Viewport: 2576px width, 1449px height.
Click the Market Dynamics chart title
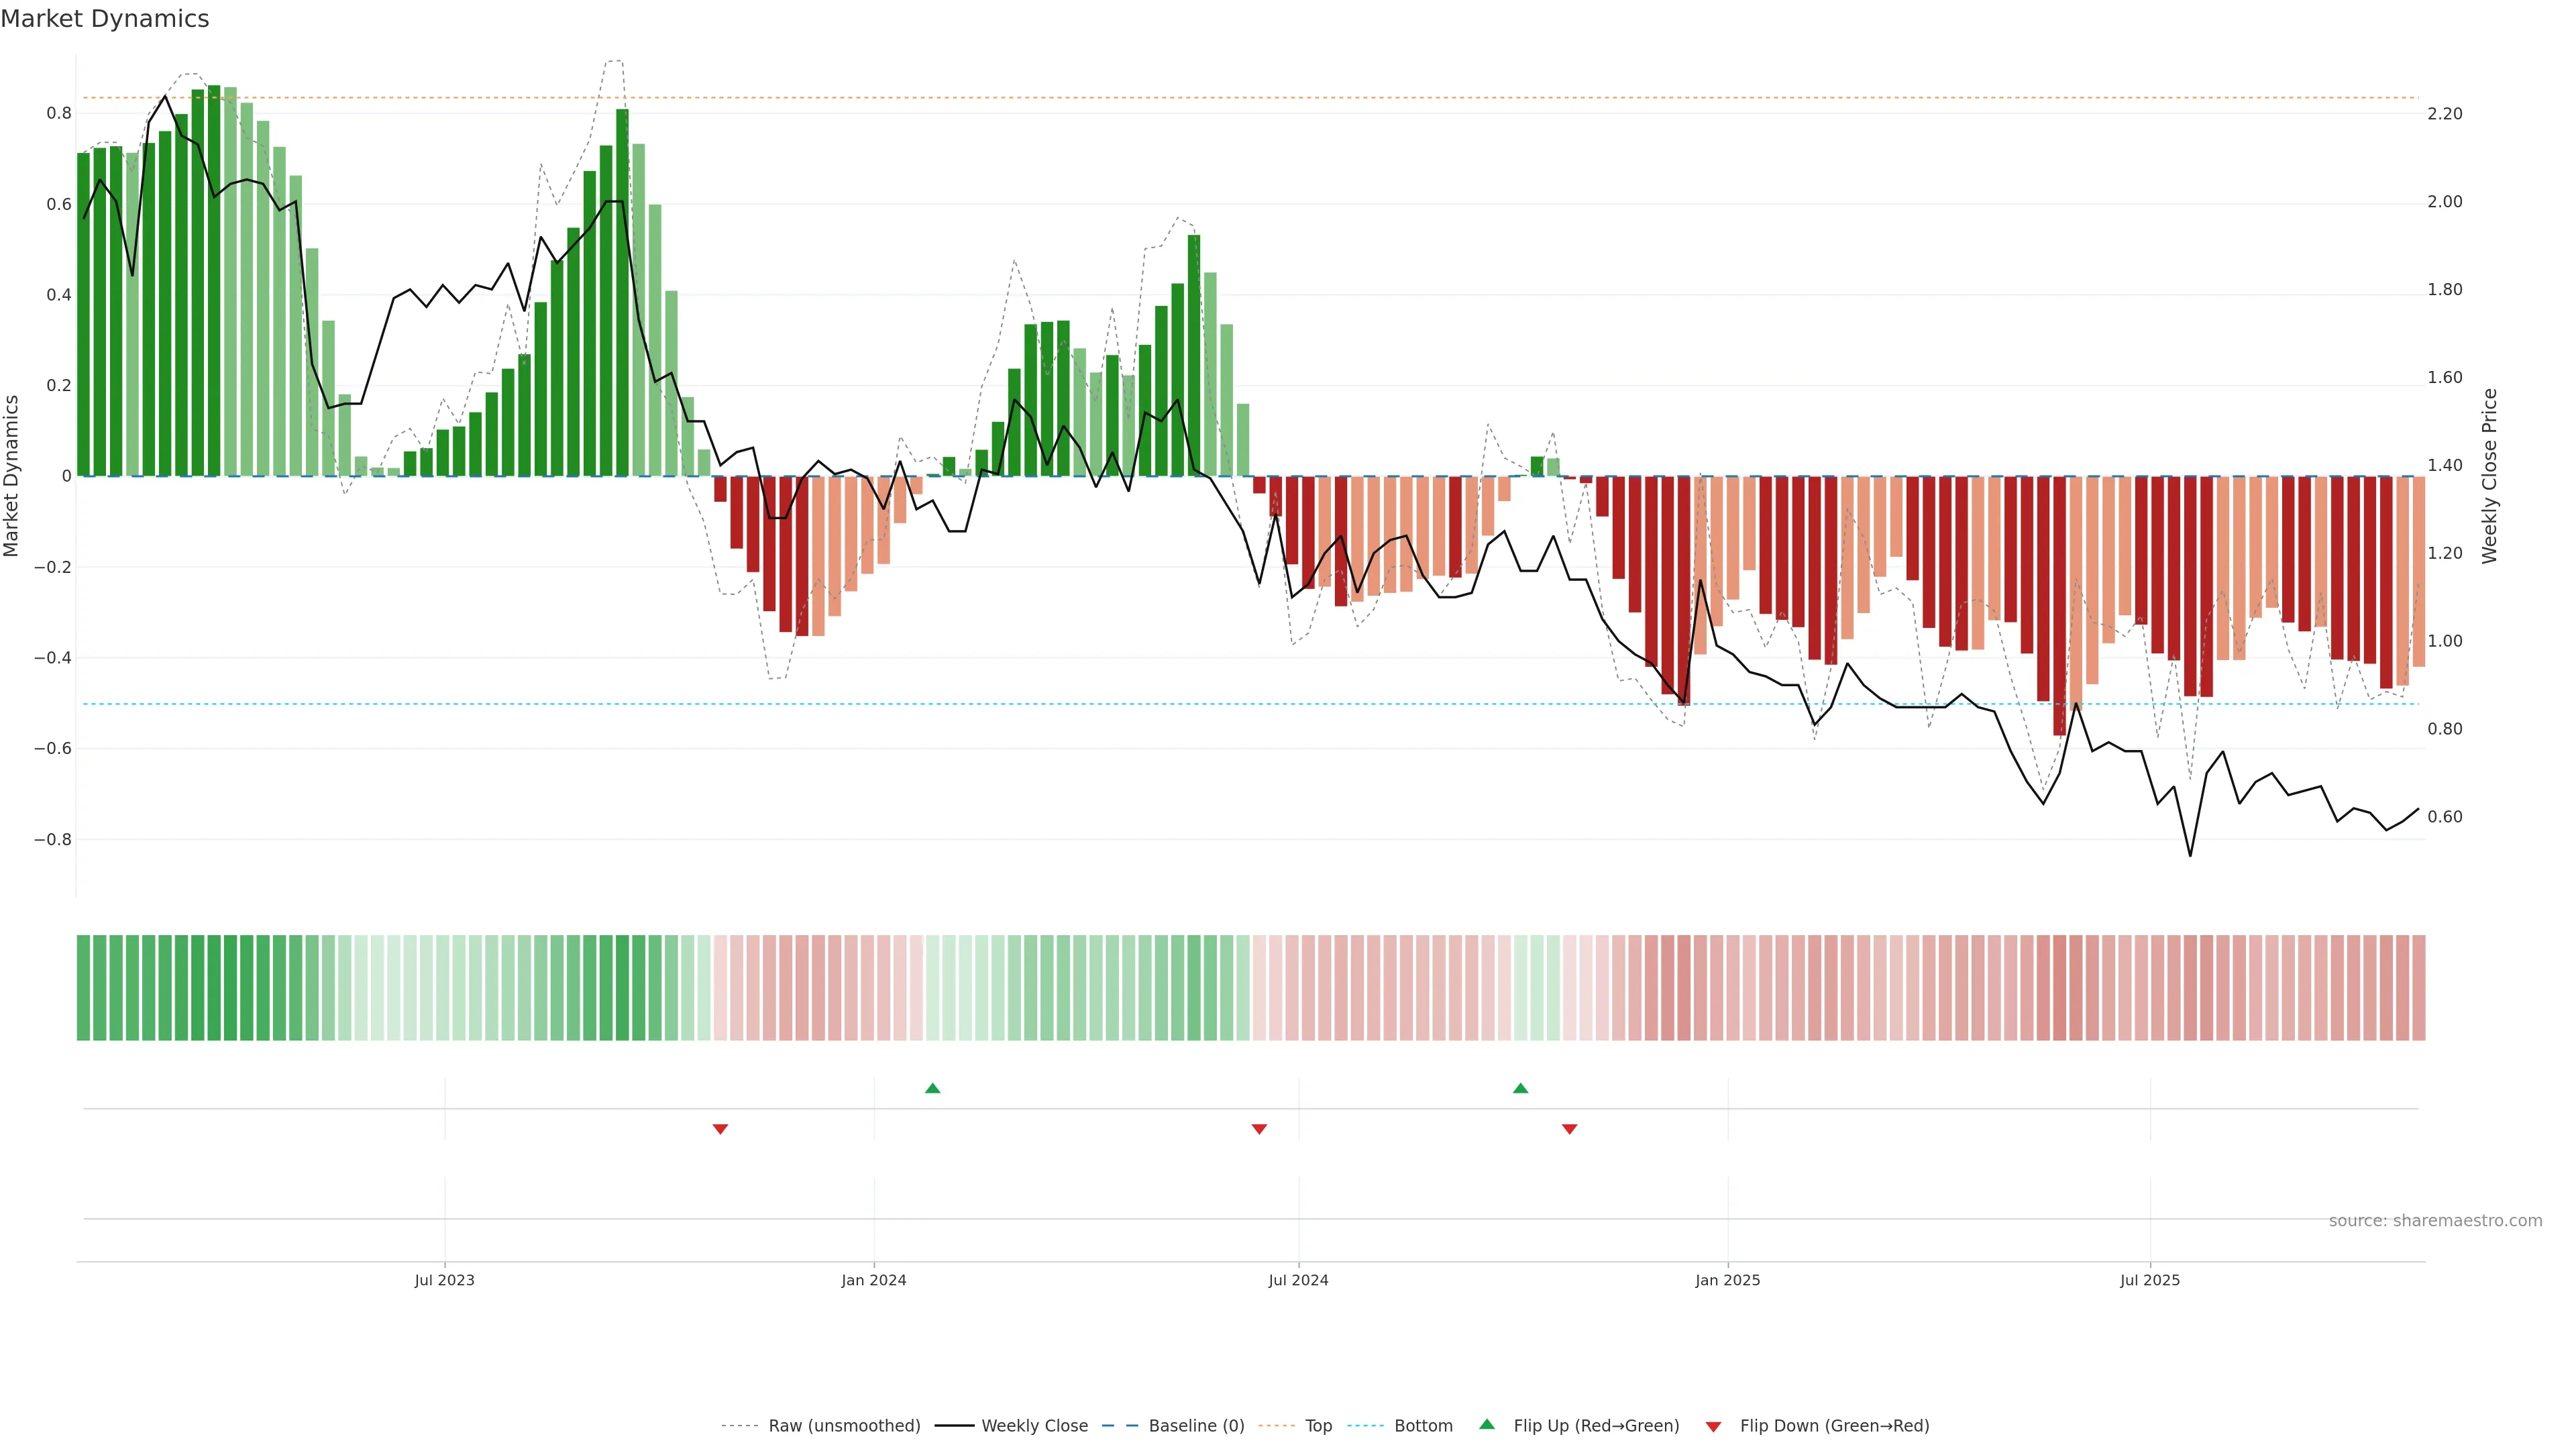click(x=105, y=19)
